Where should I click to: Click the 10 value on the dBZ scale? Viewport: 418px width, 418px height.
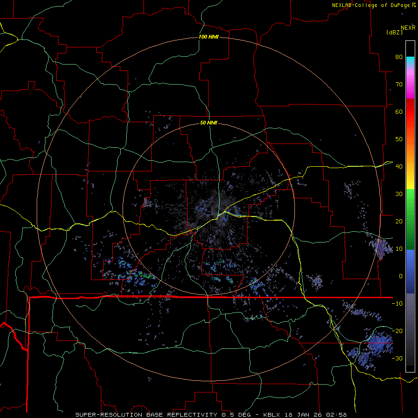399,249
